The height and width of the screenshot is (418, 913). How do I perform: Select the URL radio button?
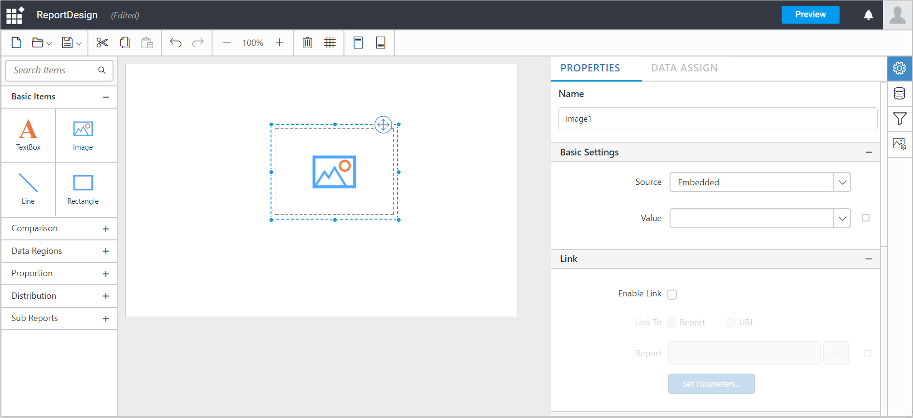730,323
